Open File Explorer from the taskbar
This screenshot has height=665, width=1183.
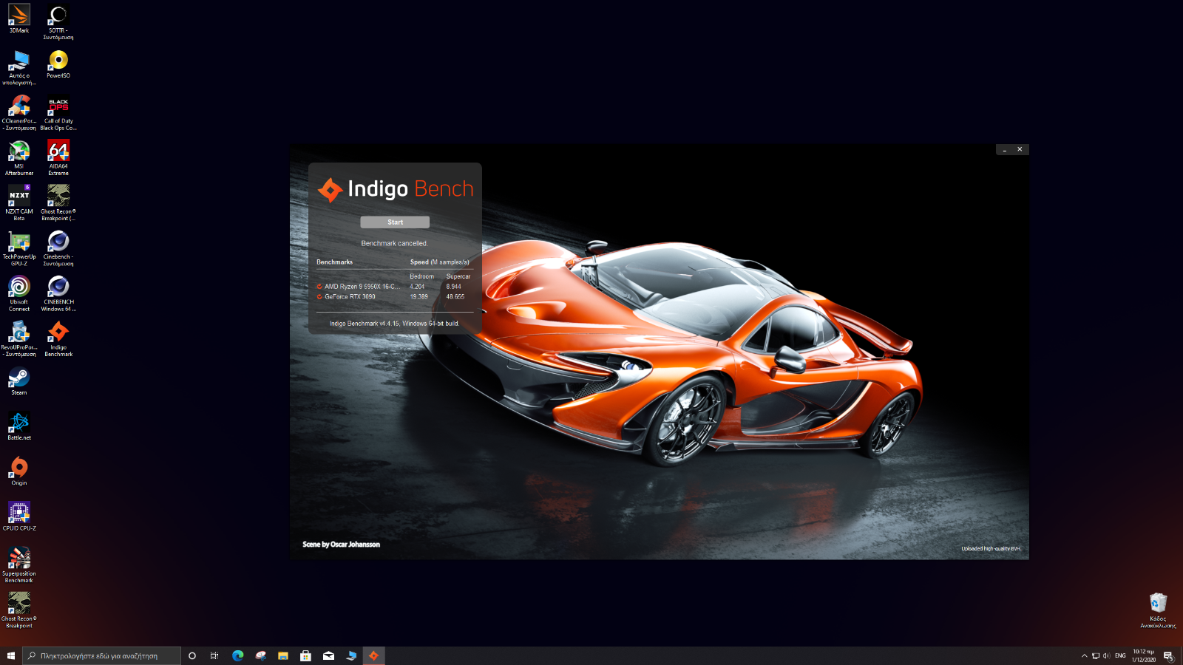point(282,655)
